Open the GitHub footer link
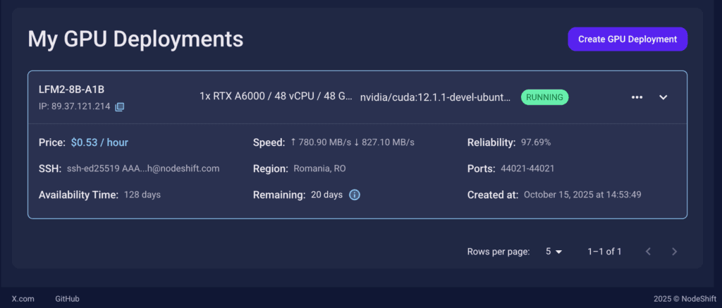 click(67, 299)
